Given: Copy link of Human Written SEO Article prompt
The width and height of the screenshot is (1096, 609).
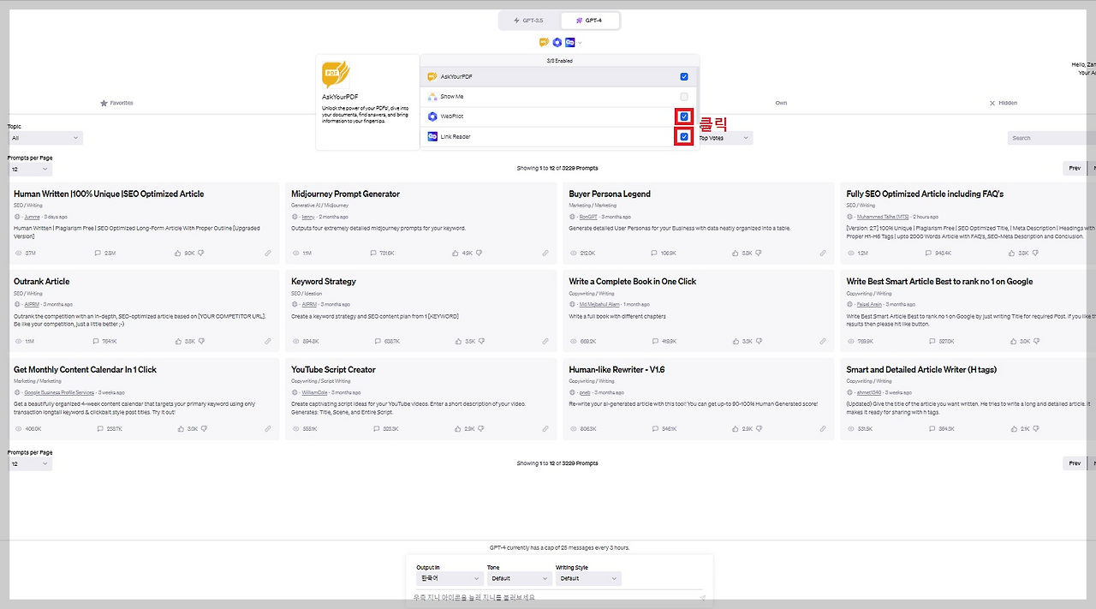Looking at the screenshot, I should click(x=268, y=254).
